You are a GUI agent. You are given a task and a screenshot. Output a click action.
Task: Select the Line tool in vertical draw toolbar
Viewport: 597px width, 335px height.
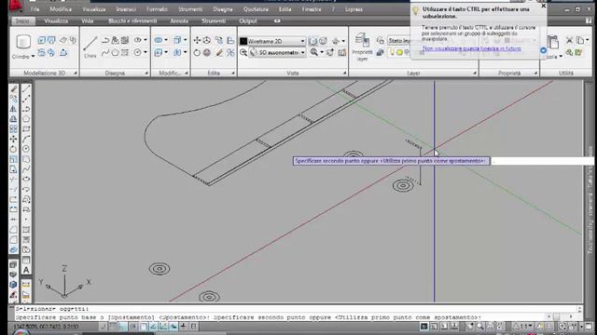click(26, 88)
